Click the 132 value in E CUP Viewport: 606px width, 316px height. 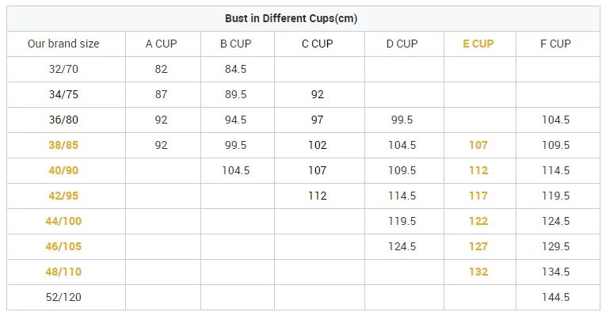478,272
